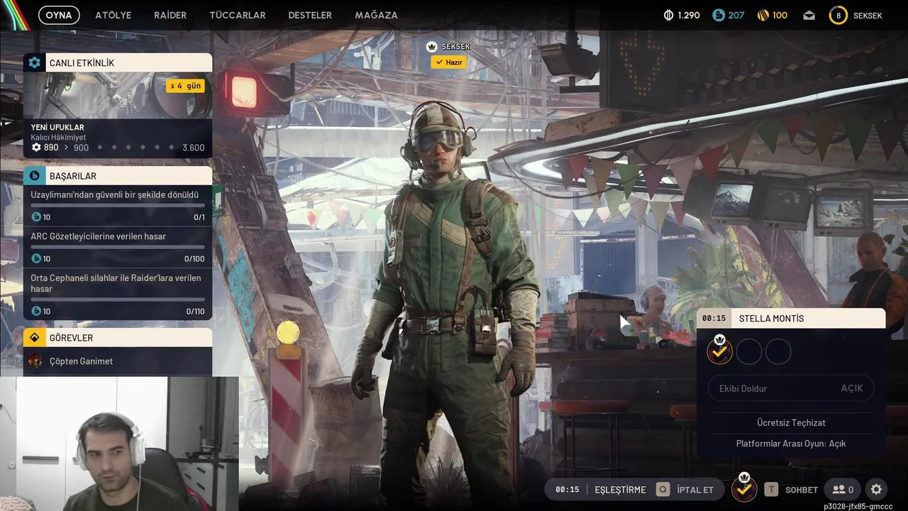Click the bottom bar ready checkmark avatar
The height and width of the screenshot is (511, 908).
743,489
